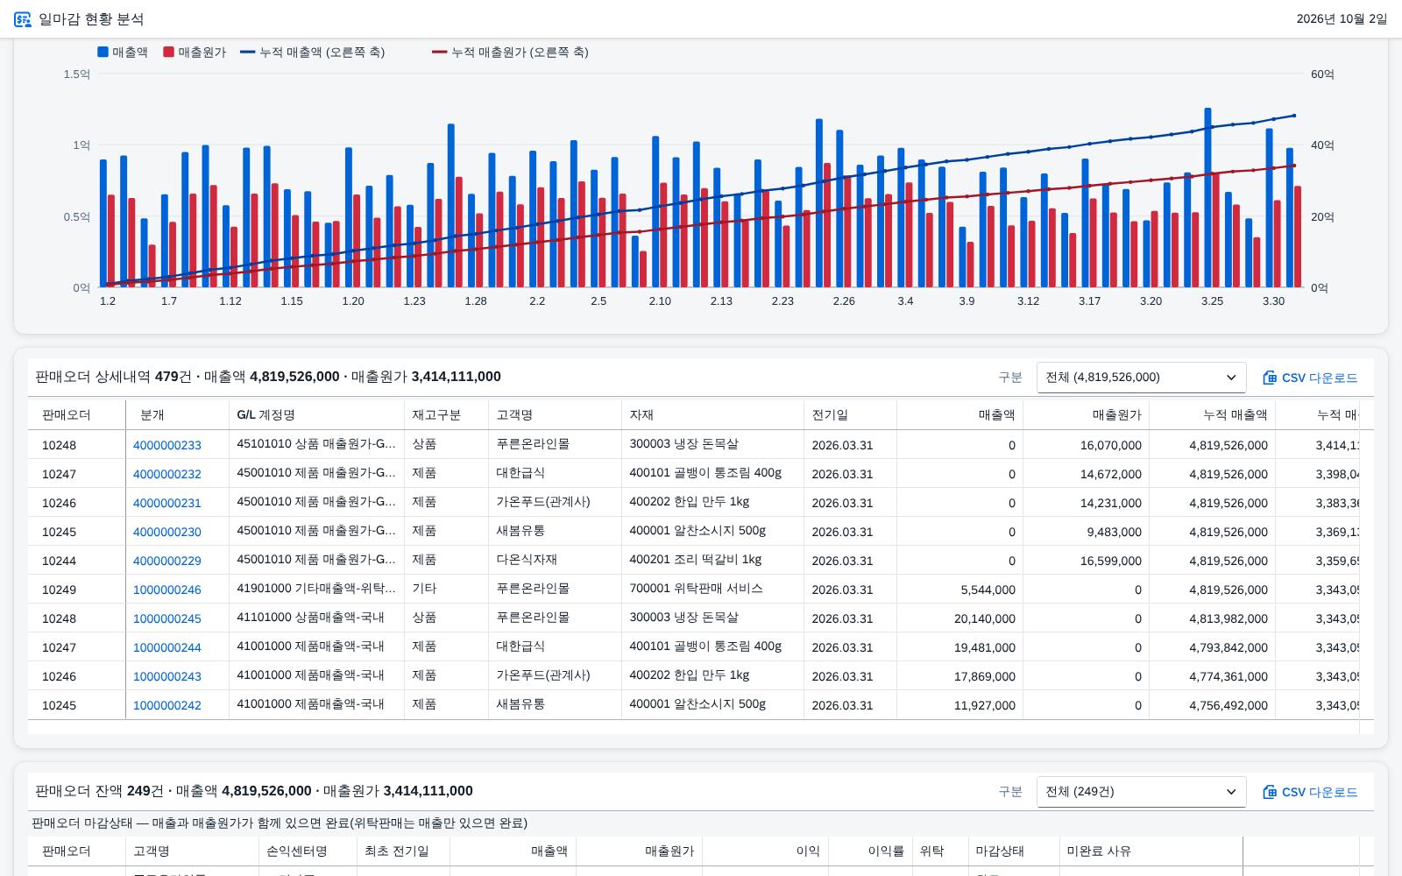The height and width of the screenshot is (876, 1402).
Task: Open journal entry link 1000000244
Action: coord(167,647)
